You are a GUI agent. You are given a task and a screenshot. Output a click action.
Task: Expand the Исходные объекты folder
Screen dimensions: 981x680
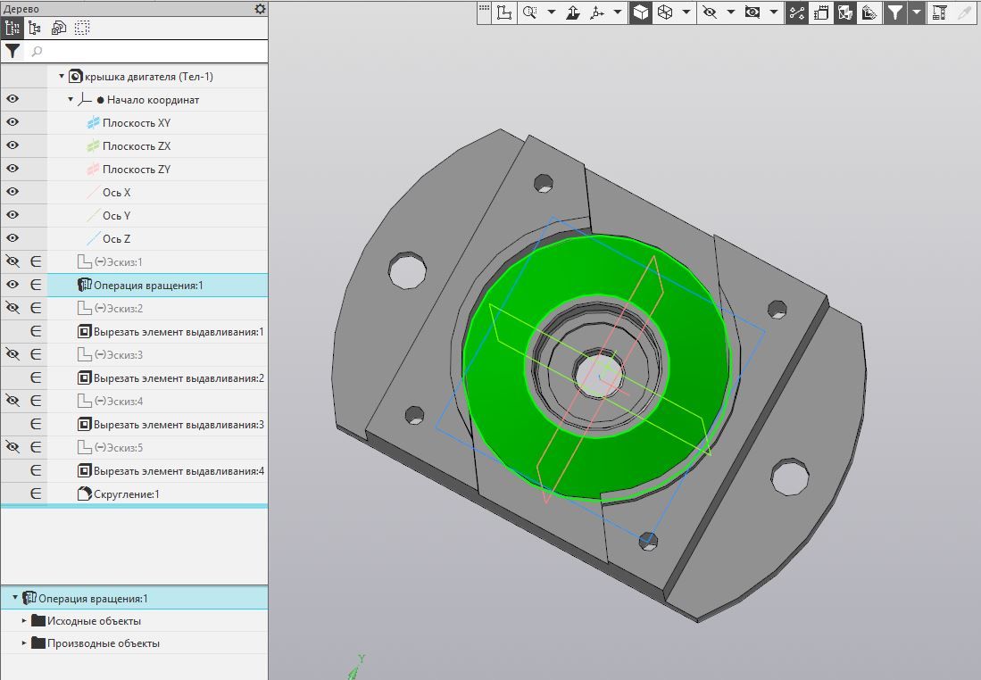coord(25,621)
